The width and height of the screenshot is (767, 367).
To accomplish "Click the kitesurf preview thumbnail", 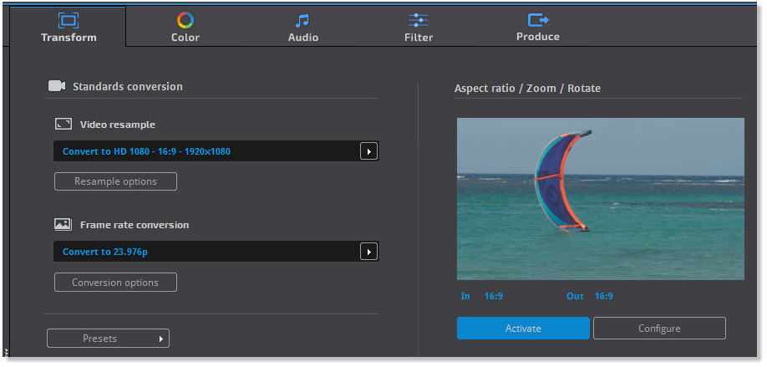I will [x=601, y=199].
